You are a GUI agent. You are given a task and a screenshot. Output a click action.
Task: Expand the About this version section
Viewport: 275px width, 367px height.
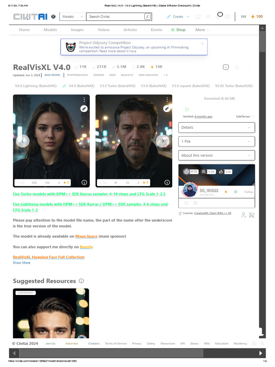[217, 156]
